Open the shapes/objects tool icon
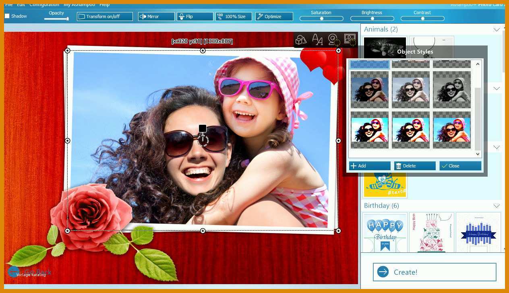This screenshot has height=293, width=509. point(301,39)
